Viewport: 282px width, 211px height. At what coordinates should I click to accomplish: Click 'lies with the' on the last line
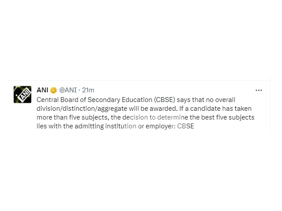[x=52, y=126]
